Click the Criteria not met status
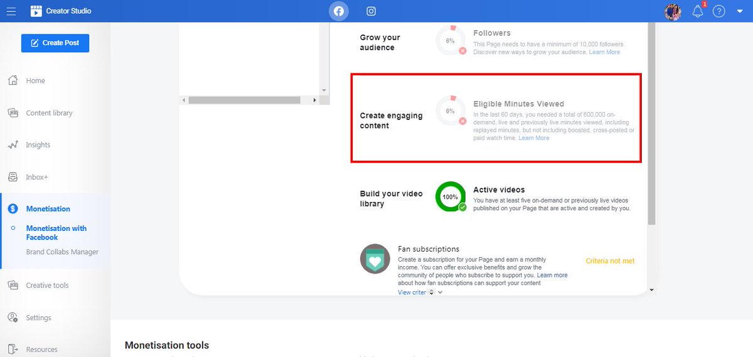This screenshot has width=753, height=357. [x=610, y=261]
